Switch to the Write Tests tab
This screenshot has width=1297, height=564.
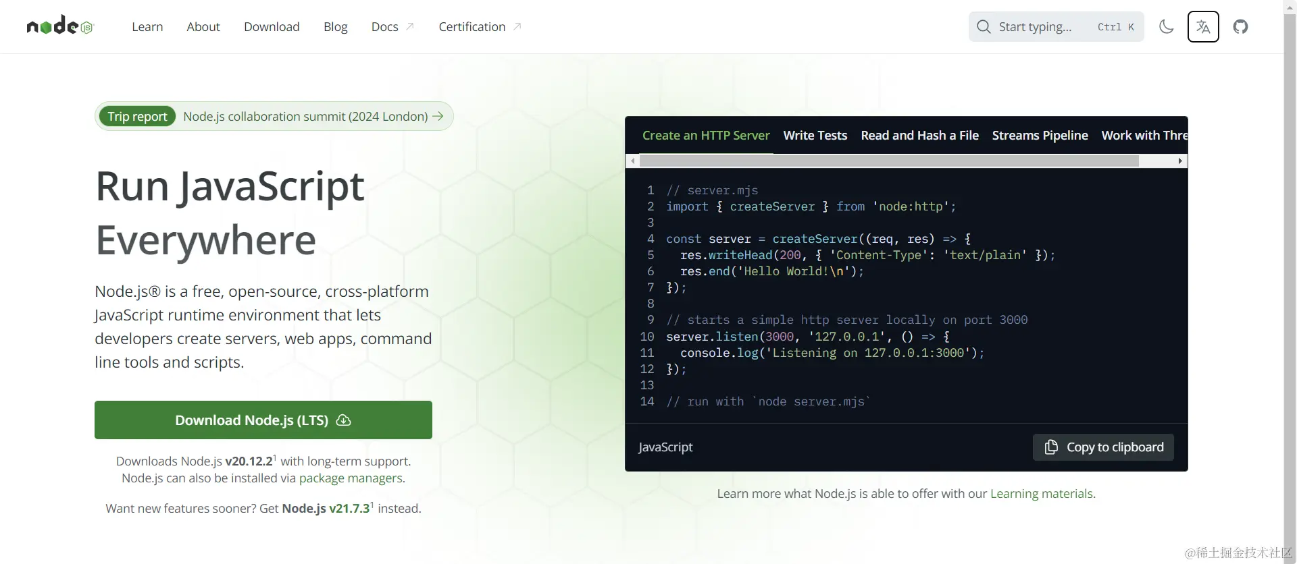coord(815,135)
